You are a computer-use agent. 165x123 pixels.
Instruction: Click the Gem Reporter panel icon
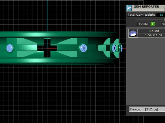[129, 8]
